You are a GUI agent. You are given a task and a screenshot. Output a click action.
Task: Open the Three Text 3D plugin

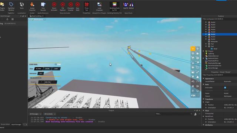[86, 7]
